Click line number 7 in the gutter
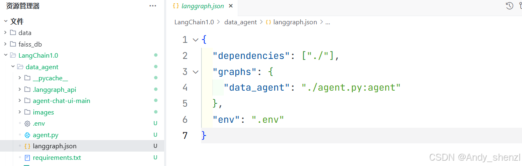 185,136
